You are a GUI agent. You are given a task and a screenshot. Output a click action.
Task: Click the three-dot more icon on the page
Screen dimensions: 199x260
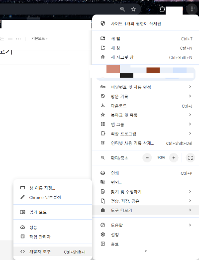point(18,39)
